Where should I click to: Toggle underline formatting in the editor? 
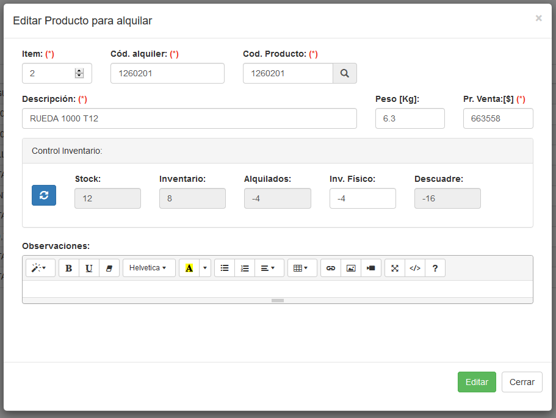click(89, 268)
